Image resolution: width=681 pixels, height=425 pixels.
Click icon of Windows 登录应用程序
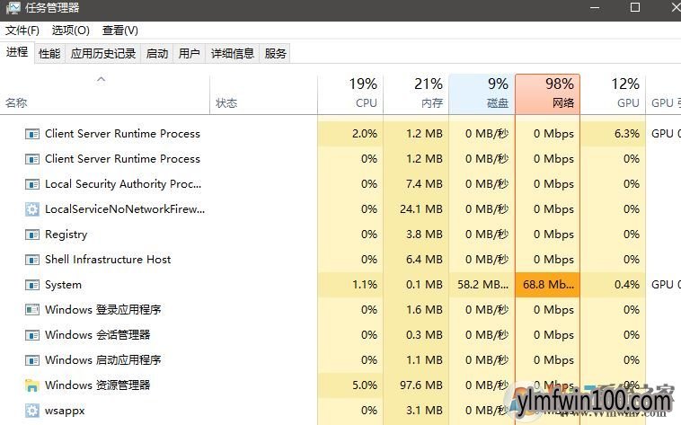(32, 310)
